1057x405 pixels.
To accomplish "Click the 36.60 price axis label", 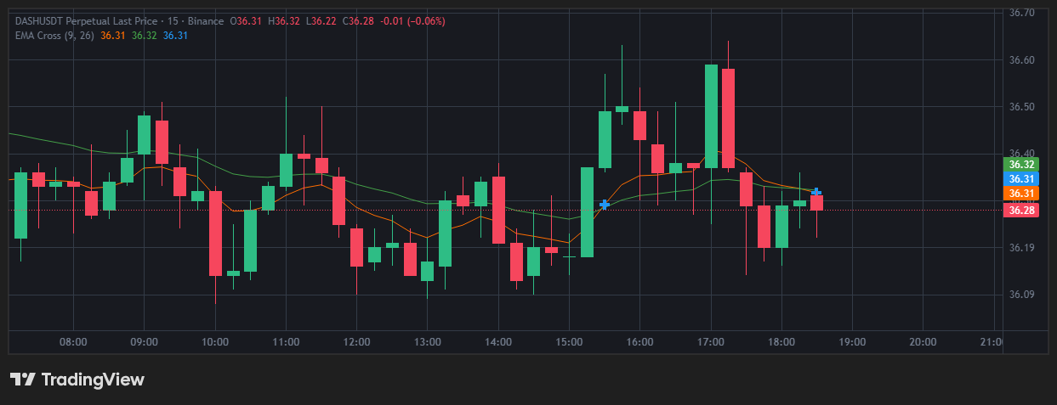I will click(x=1021, y=60).
